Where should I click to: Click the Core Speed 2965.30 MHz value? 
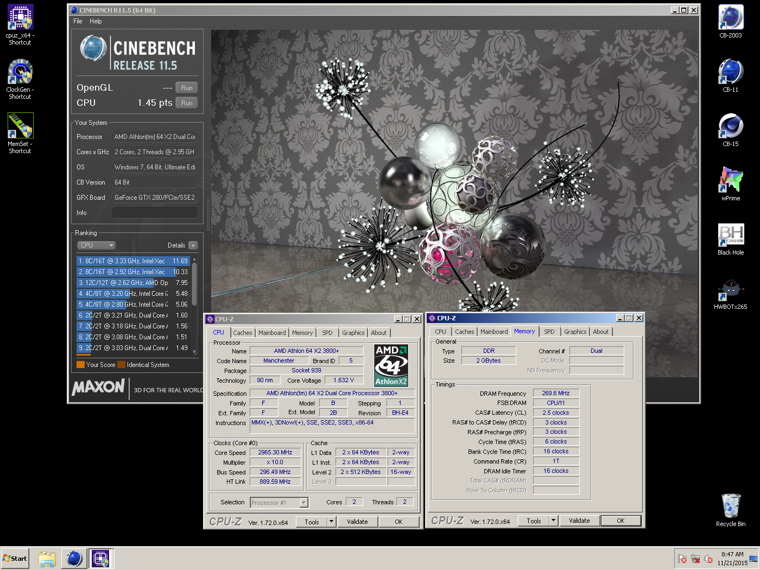tap(275, 452)
